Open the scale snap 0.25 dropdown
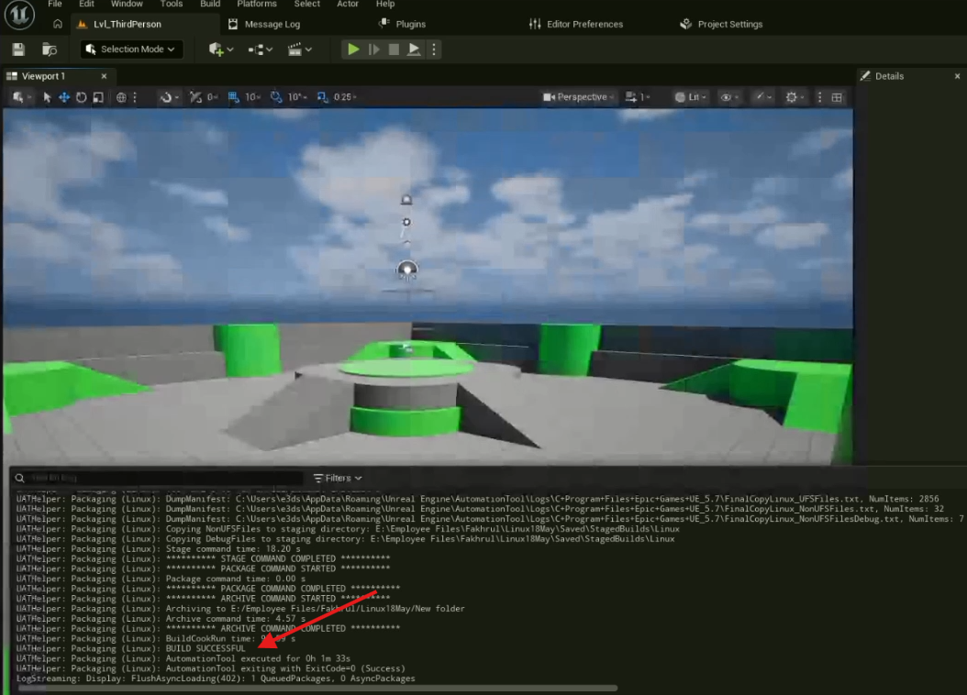This screenshot has height=695, width=967. point(345,97)
